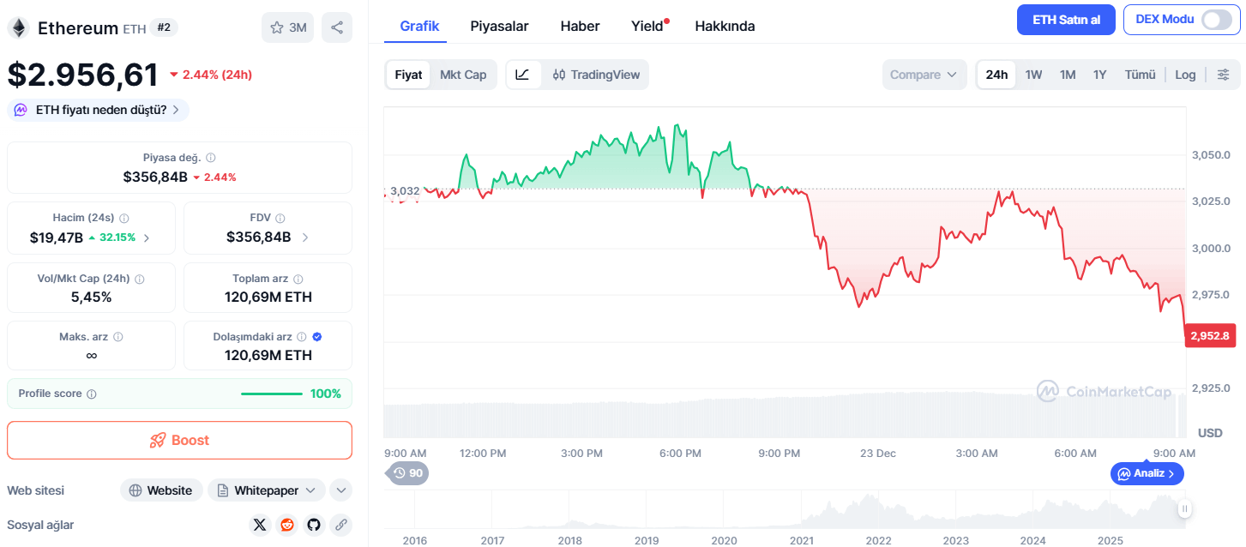This screenshot has height=547, width=1246.
Task: Click the history 90 badge under chart
Action: tap(409, 472)
